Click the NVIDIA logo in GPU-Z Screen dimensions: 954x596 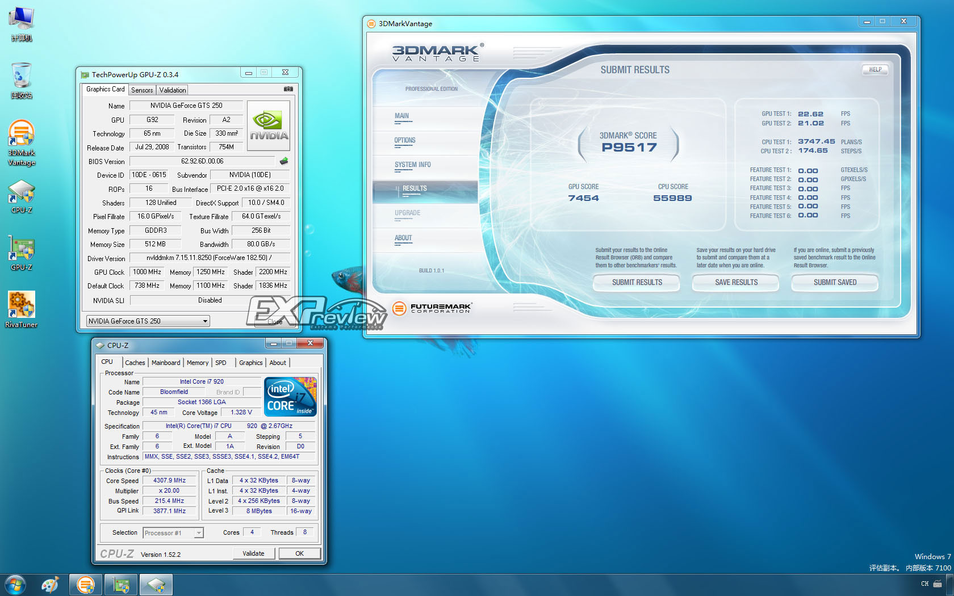[269, 125]
